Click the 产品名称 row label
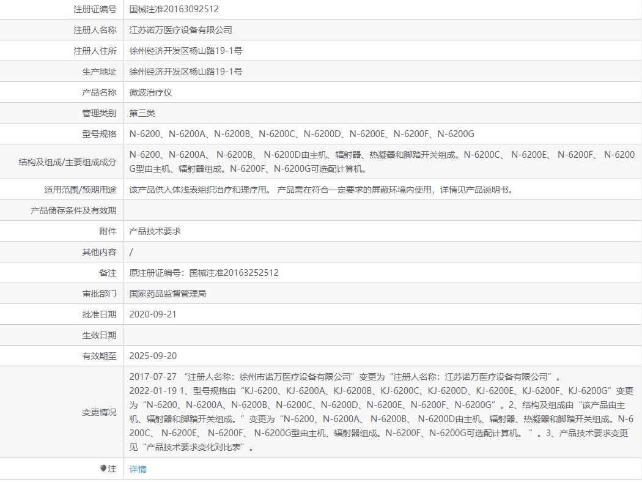This screenshot has width=642, height=482. tap(100, 92)
